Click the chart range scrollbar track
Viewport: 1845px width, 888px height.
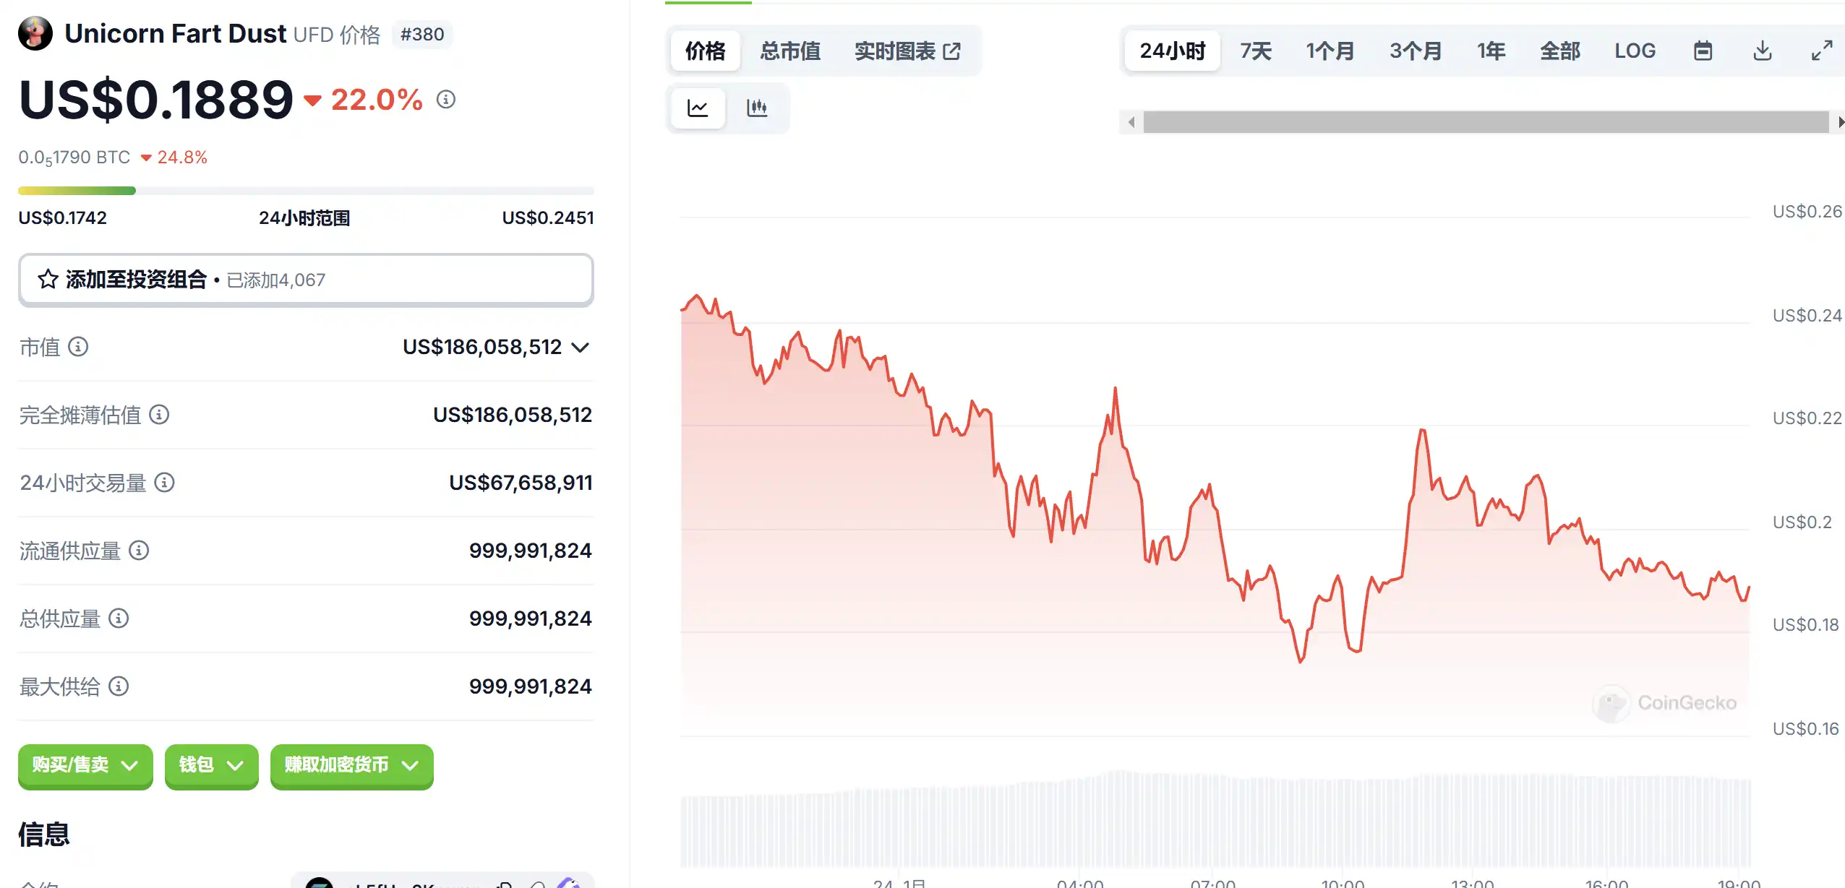point(1486,122)
